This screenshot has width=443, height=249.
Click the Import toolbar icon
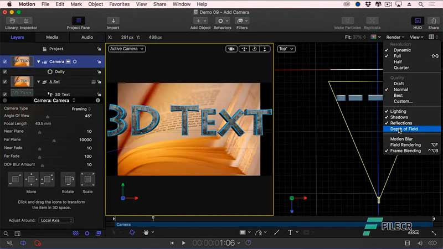113,20
